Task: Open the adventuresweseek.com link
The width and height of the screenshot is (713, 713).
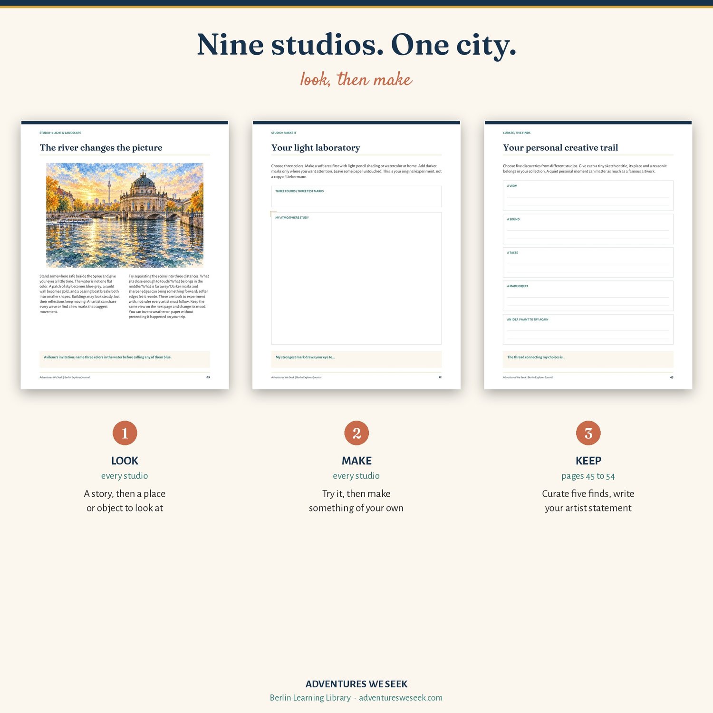Action: (401, 697)
